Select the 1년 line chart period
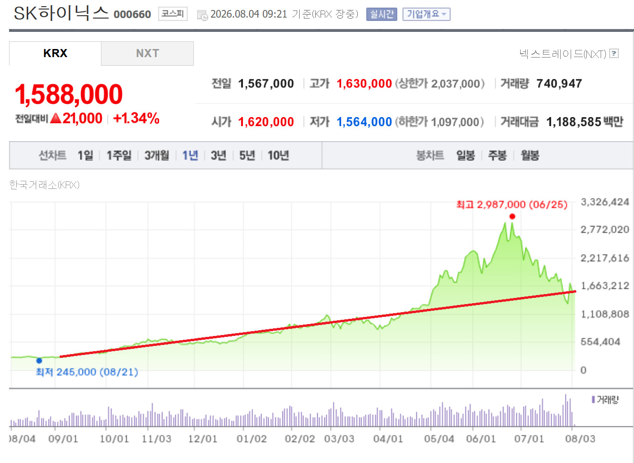634x463 pixels. (x=190, y=156)
